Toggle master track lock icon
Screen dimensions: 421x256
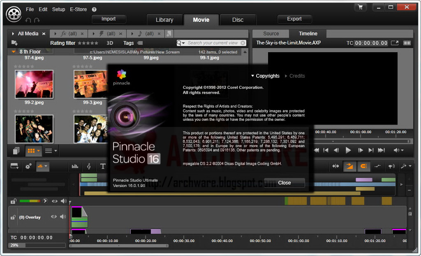pyautogui.click(x=13, y=201)
